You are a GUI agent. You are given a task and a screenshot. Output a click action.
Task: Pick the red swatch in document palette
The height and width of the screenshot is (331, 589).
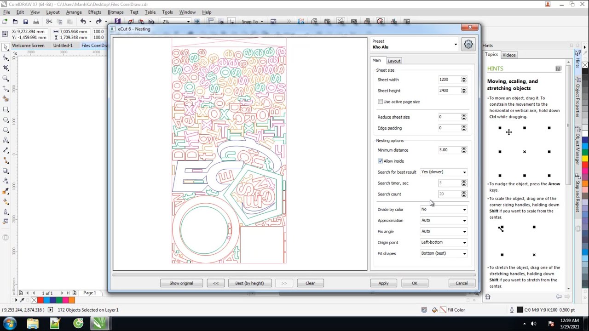[40, 300]
